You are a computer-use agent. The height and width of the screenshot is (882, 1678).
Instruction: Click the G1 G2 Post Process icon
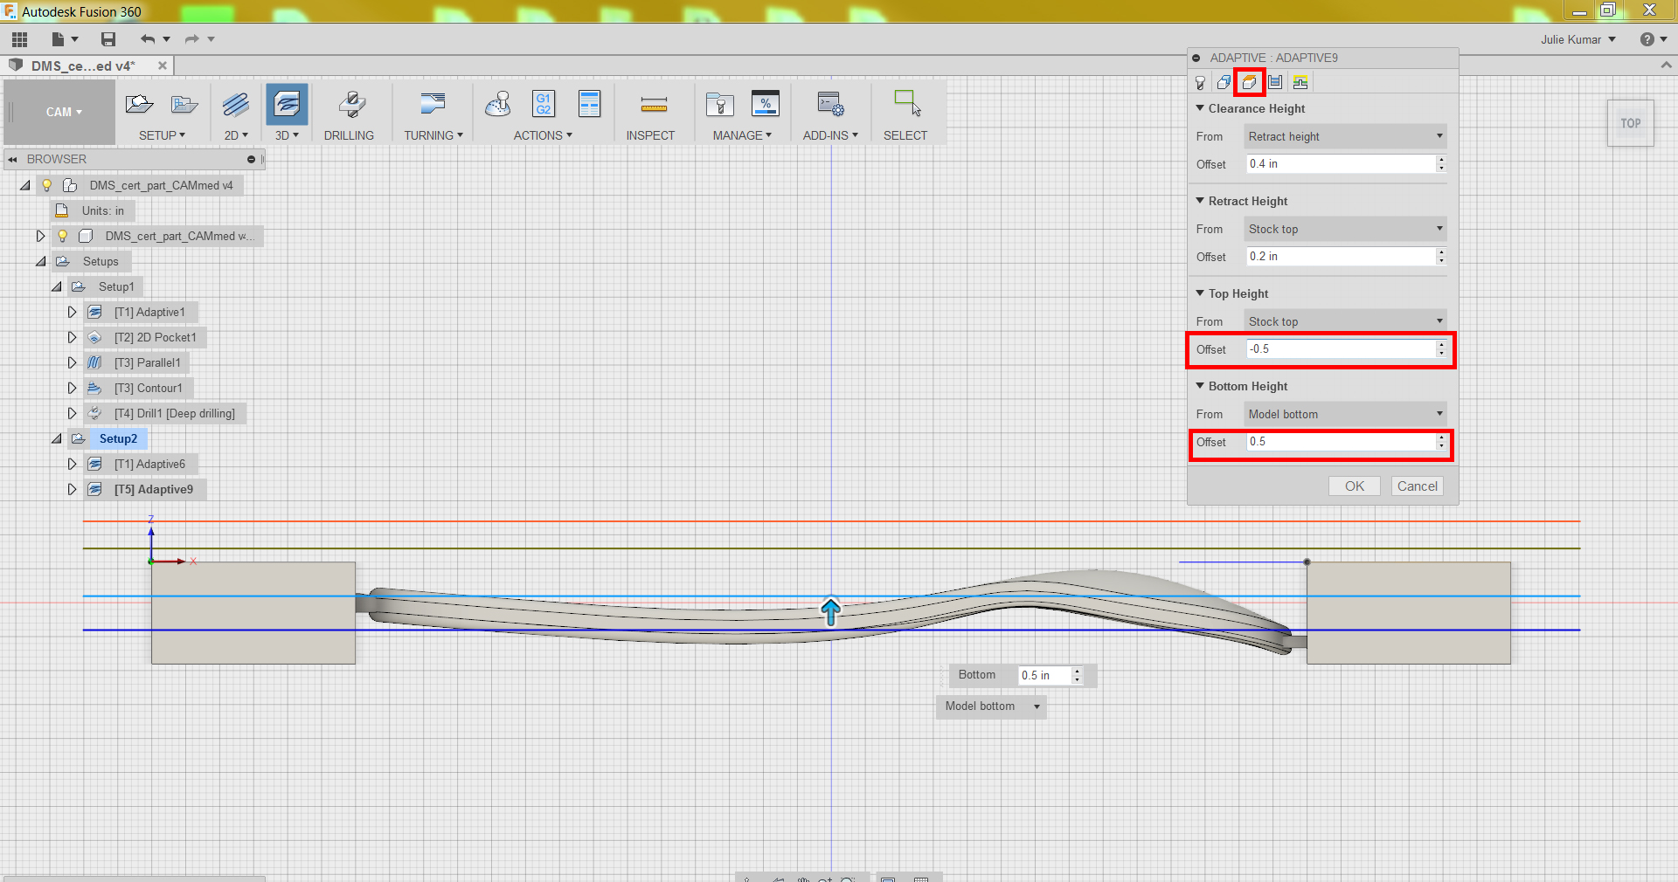(544, 104)
